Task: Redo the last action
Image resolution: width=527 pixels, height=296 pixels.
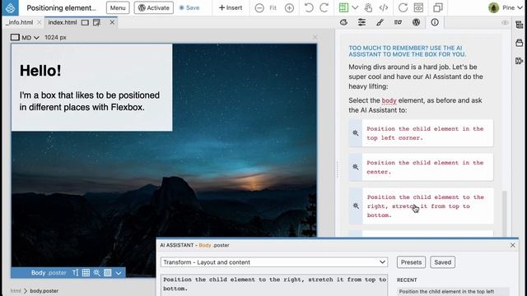Action: tap(324, 7)
